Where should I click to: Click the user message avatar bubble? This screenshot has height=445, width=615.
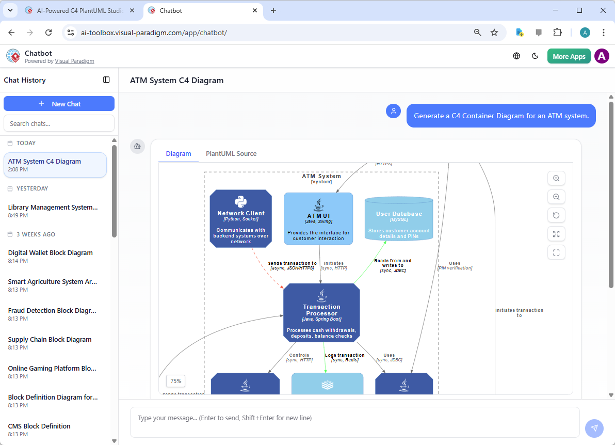click(393, 111)
